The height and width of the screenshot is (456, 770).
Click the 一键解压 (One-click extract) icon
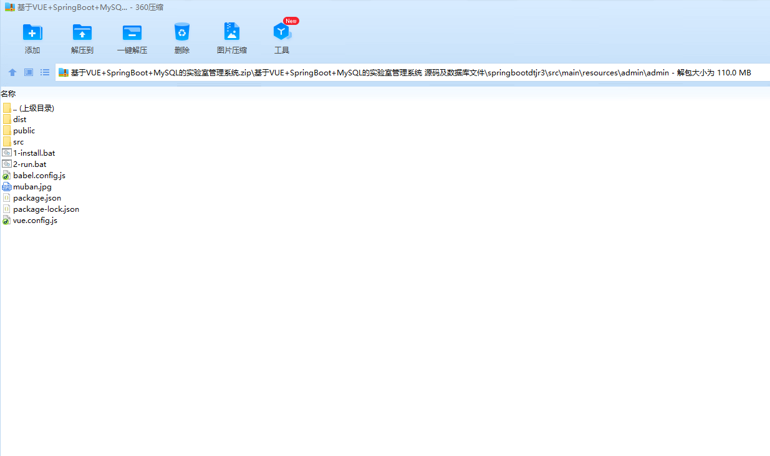pos(132,32)
